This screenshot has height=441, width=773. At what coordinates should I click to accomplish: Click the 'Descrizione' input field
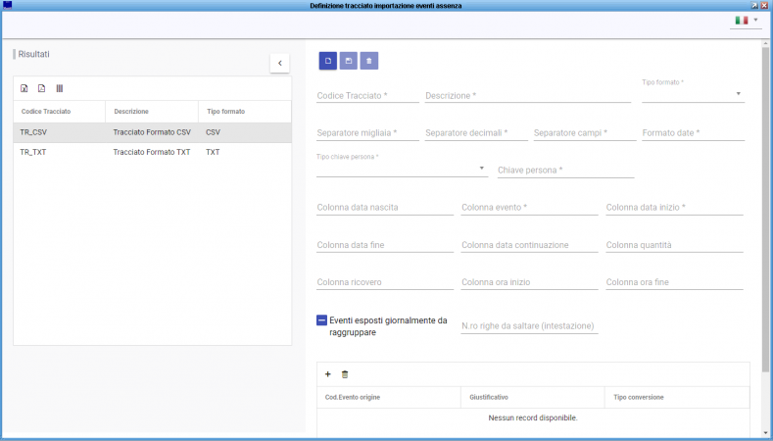[527, 96]
